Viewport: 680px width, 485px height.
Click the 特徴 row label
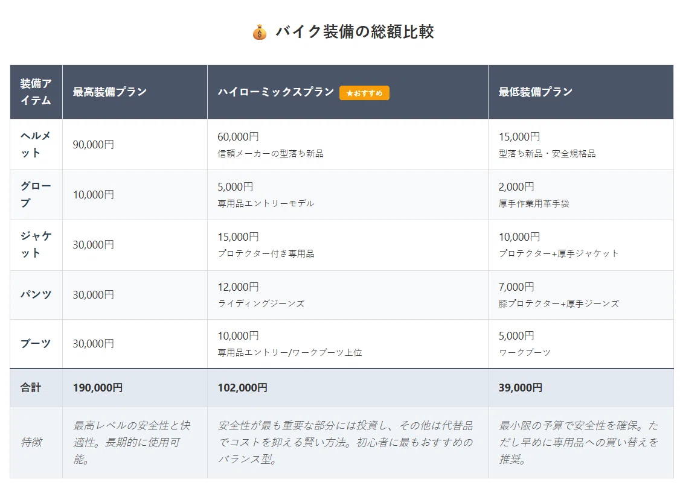31,442
